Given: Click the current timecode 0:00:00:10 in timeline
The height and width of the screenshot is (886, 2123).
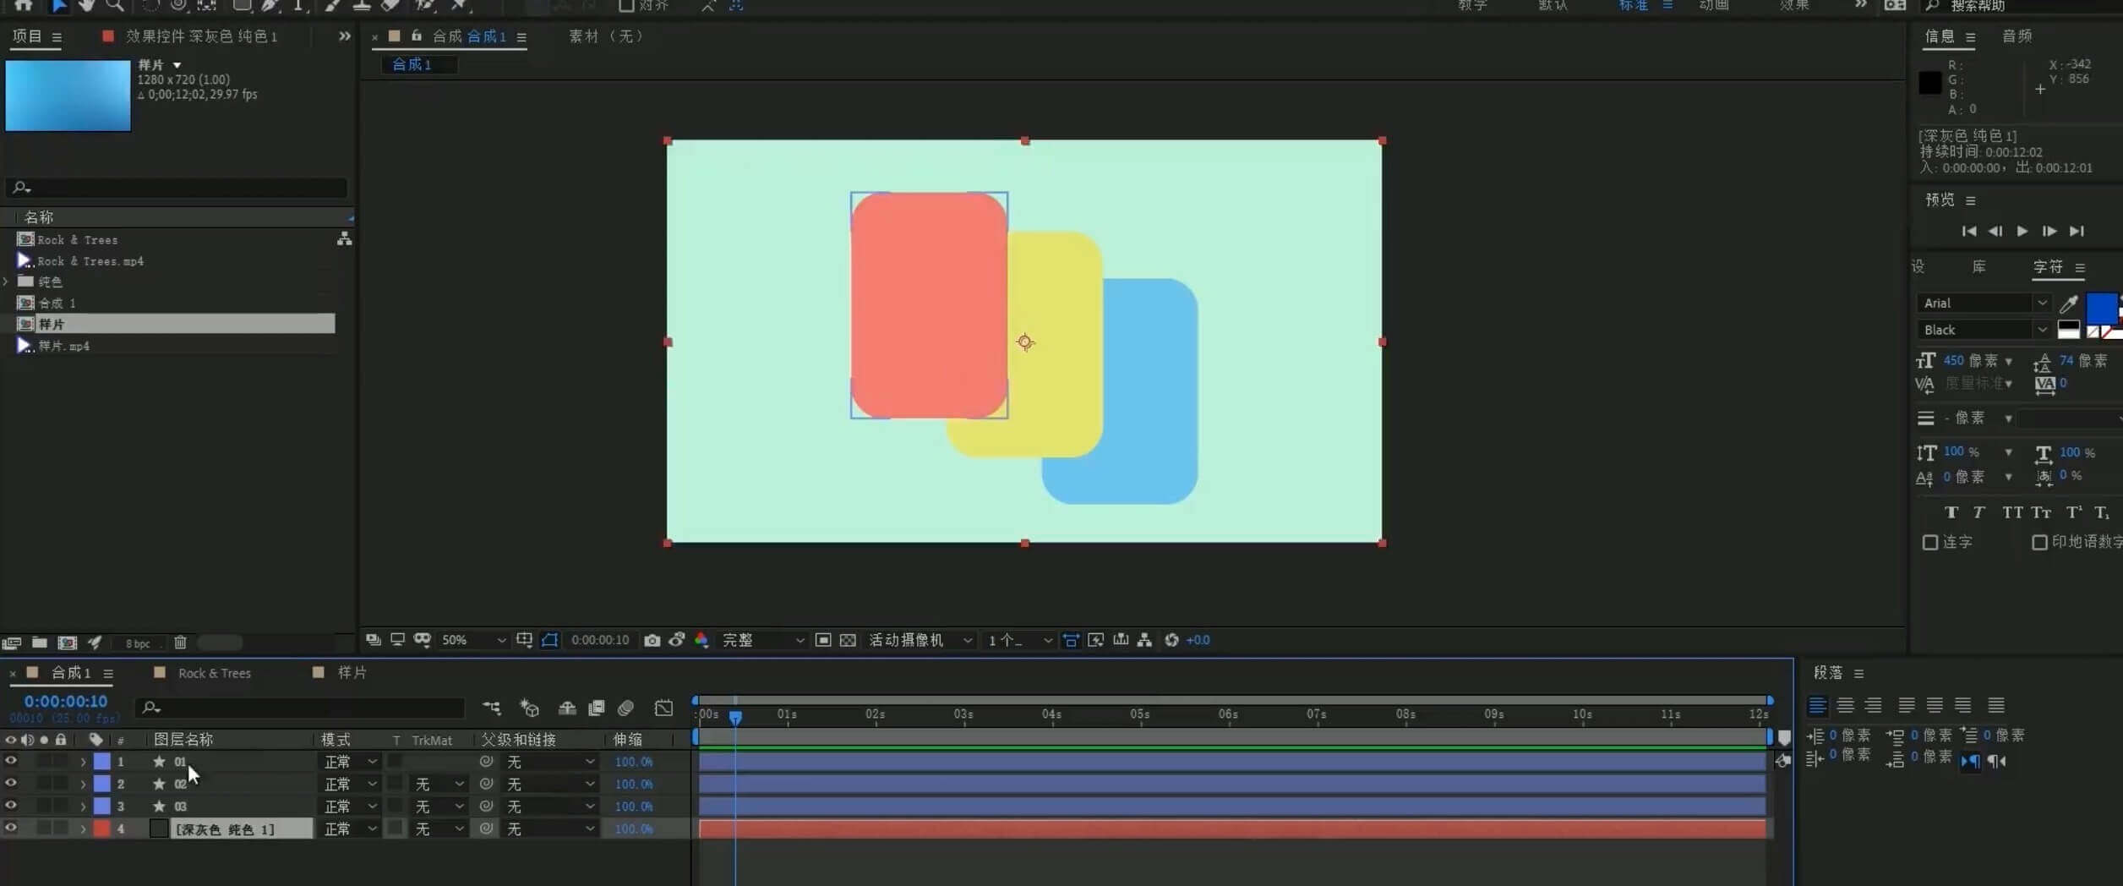Looking at the screenshot, I should 66,701.
